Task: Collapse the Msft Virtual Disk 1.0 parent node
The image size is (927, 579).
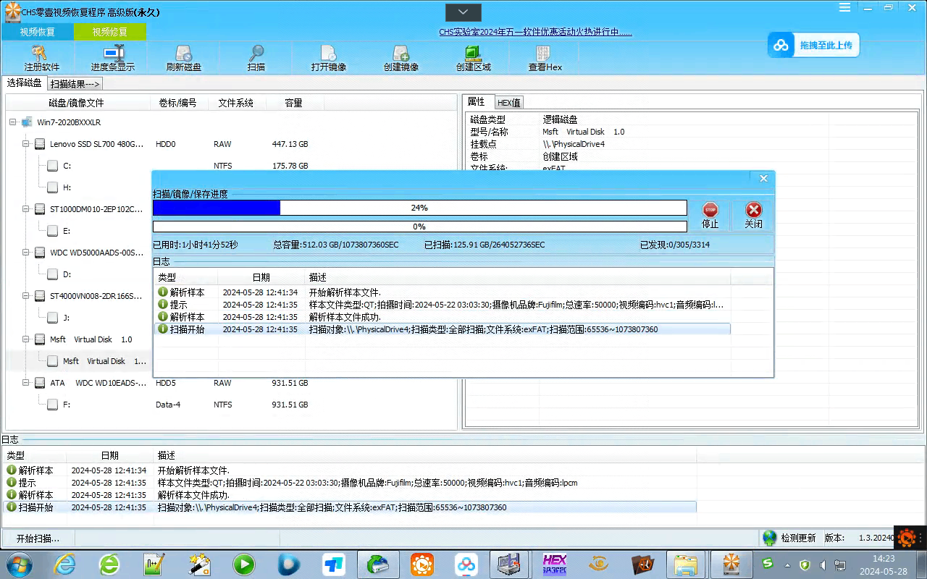Action: tap(26, 339)
